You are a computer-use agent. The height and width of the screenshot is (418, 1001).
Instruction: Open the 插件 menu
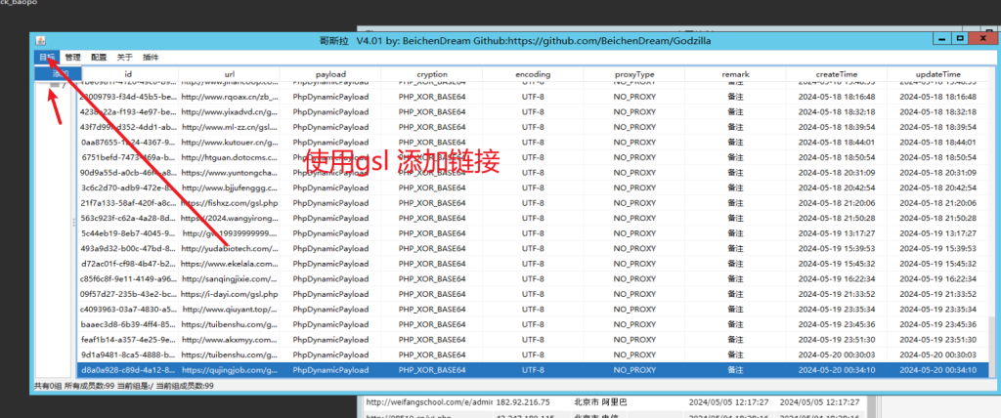point(151,58)
